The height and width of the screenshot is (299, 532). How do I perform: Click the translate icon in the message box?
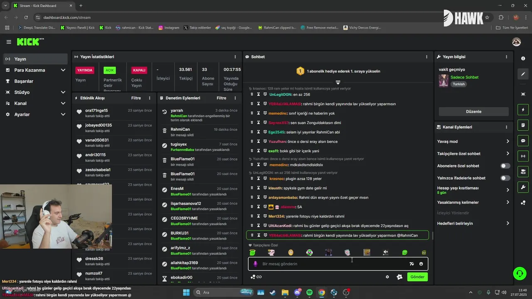411,264
